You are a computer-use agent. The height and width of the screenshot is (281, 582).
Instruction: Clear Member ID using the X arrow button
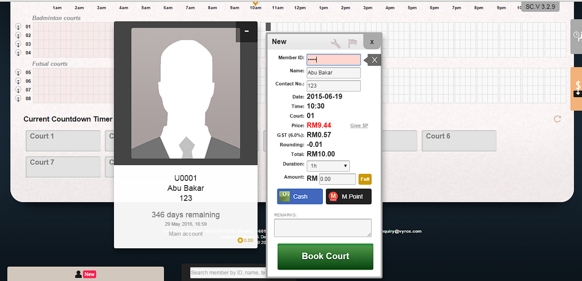[374, 60]
